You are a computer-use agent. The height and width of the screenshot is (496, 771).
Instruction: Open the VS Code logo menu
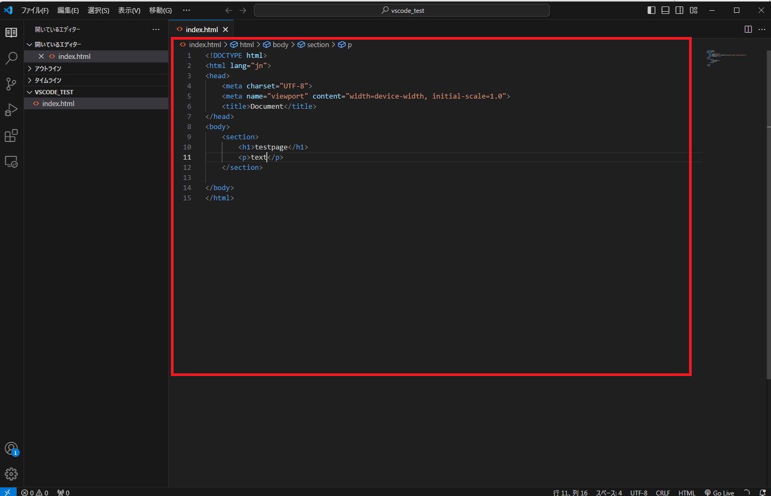8,10
